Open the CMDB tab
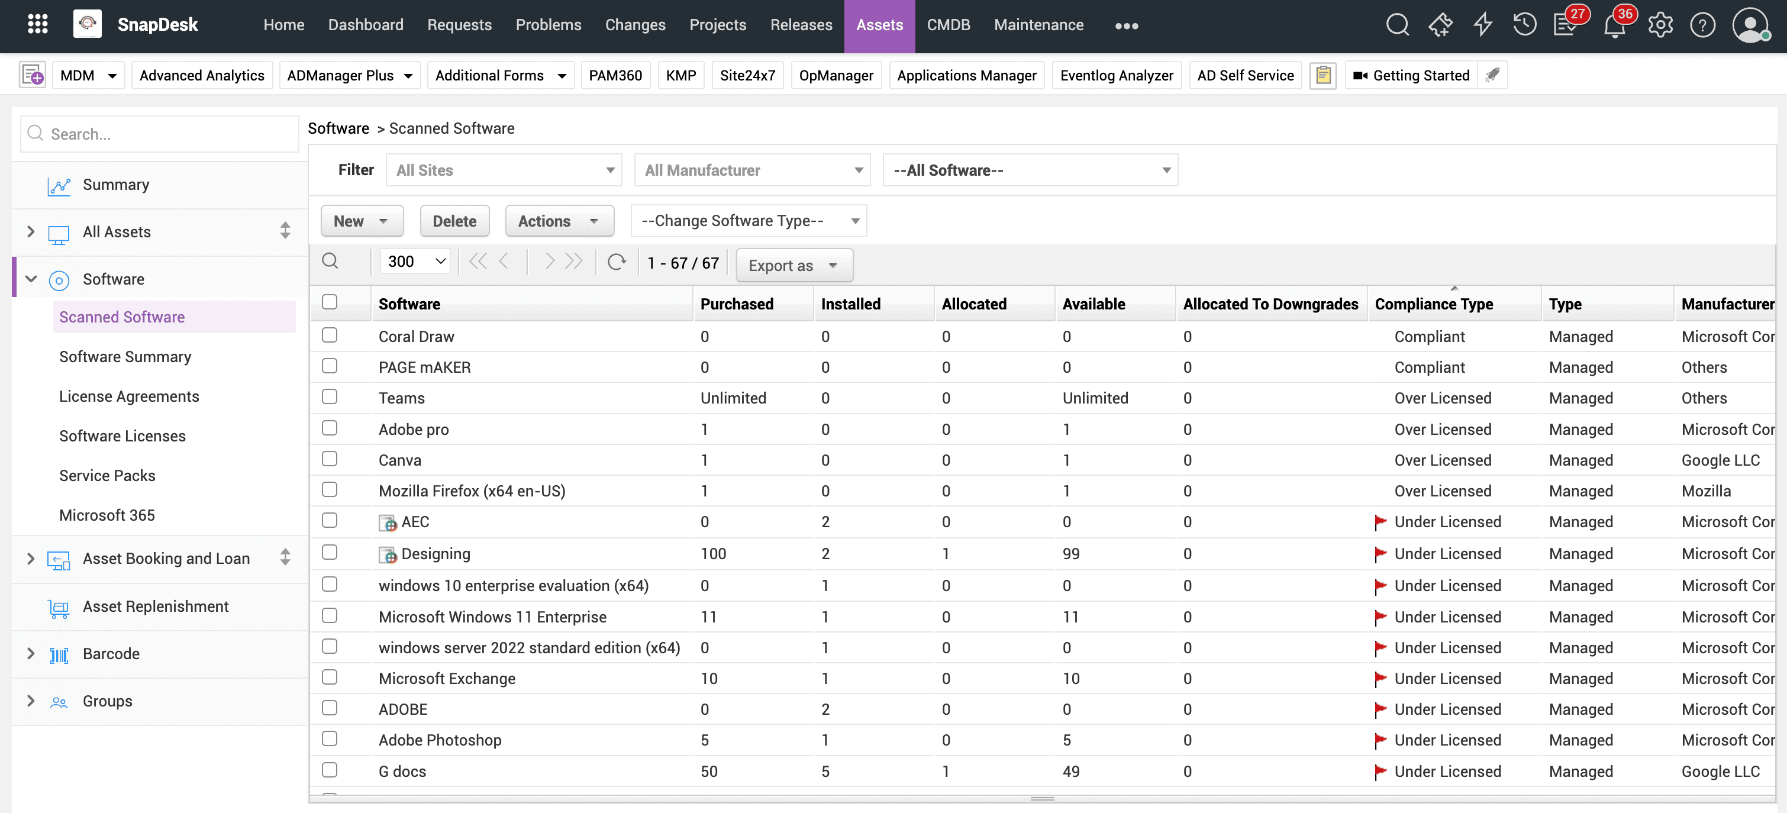This screenshot has height=813, width=1787. tap(949, 25)
